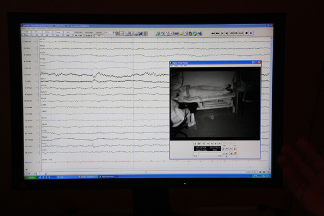Click the colorful spectral map icon
324x216 pixels.
(195, 34)
